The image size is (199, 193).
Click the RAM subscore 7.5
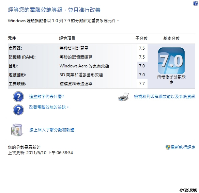(142, 57)
